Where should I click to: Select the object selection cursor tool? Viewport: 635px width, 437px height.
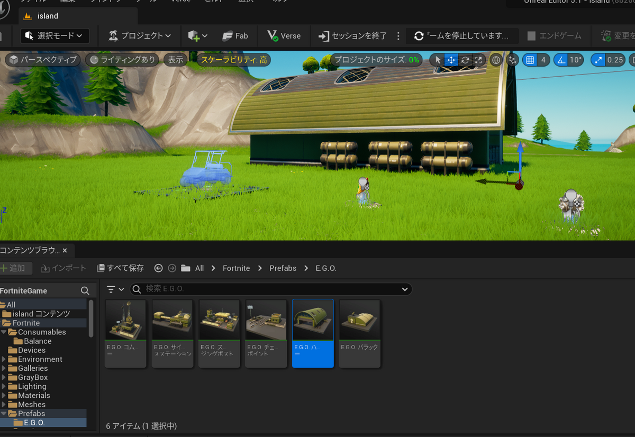438,60
